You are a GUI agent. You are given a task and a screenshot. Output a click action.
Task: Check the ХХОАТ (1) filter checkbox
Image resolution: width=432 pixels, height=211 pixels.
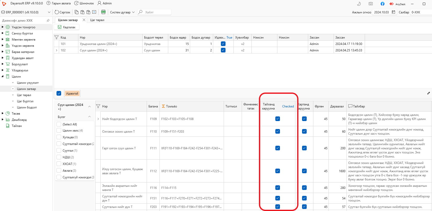pyautogui.click(x=59, y=164)
